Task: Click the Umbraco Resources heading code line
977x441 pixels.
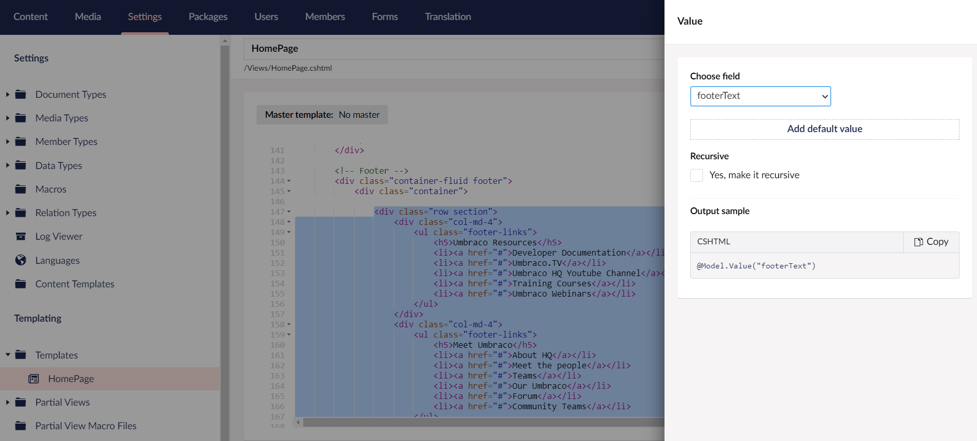Action: tap(497, 242)
